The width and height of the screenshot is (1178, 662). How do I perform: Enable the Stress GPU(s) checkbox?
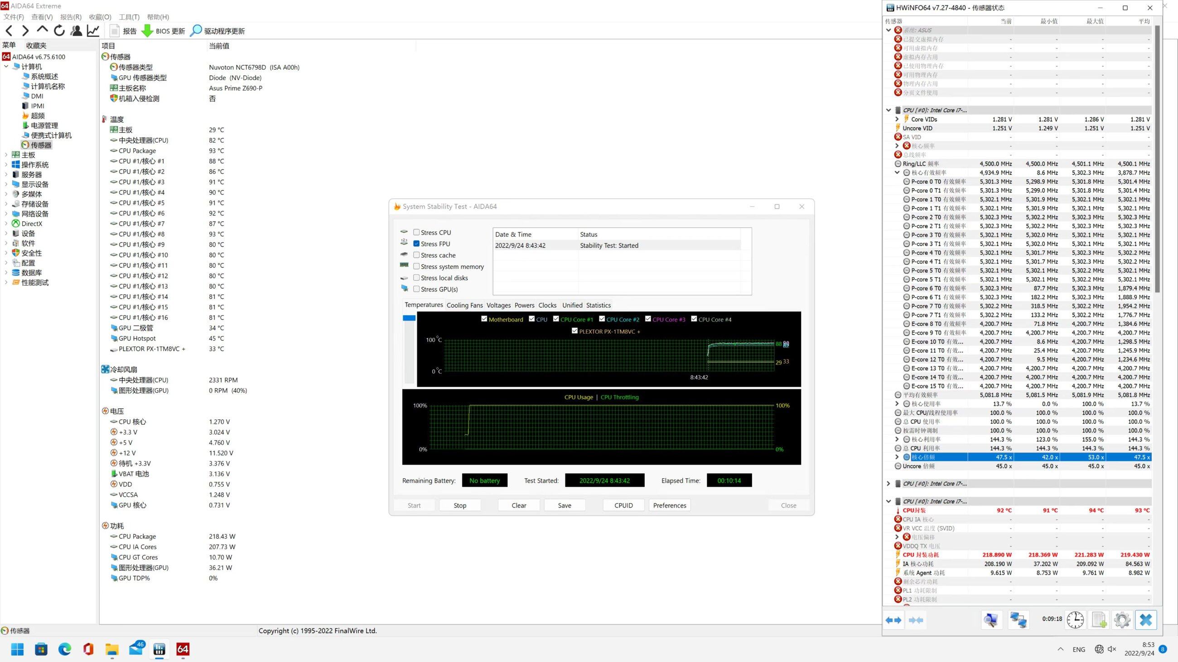coord(417,289)
